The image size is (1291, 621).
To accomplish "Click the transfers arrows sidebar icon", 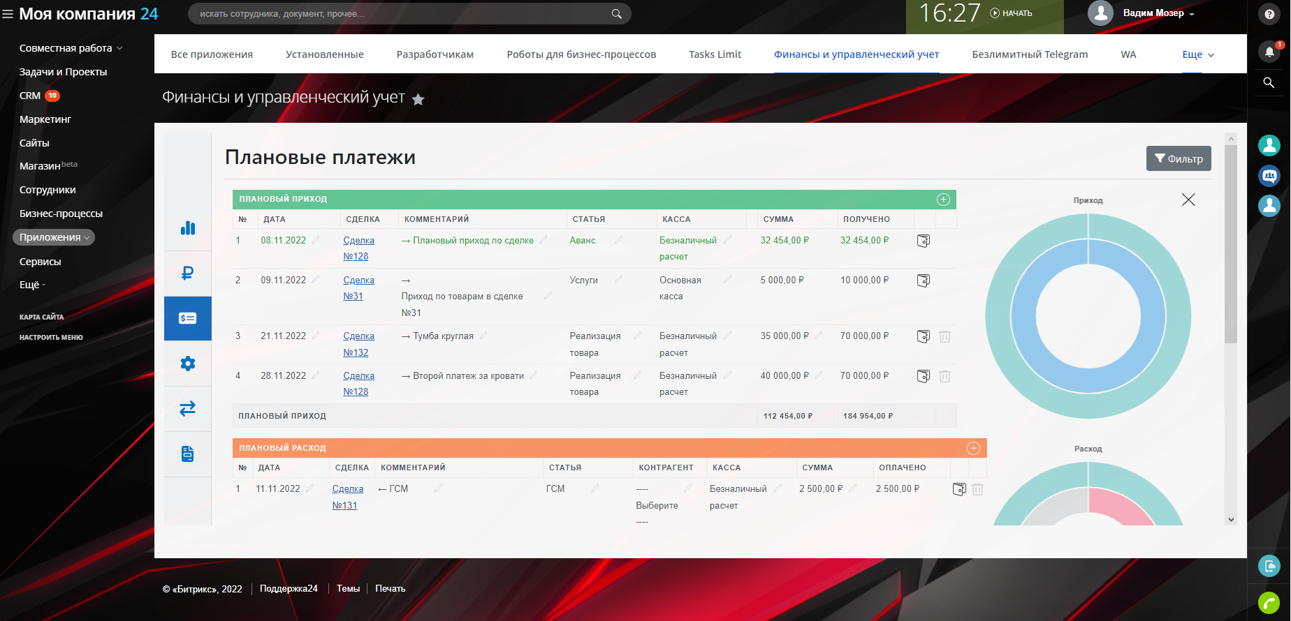I will coord(187,409).
